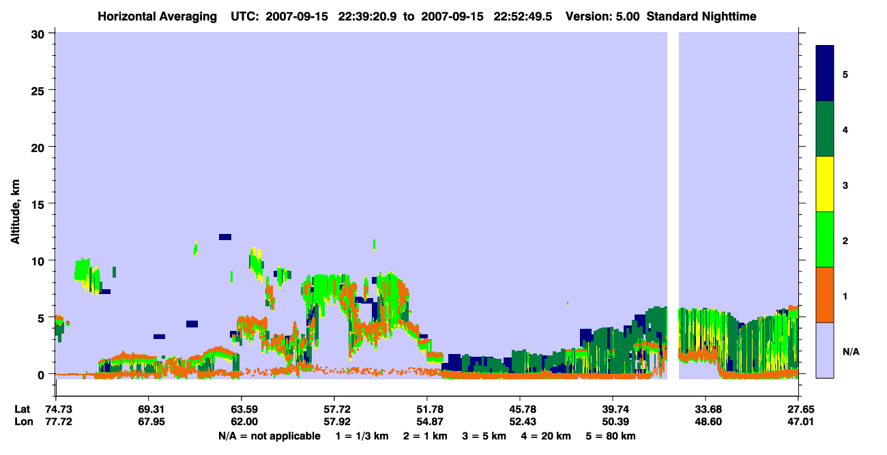Click the '5 = 80 km' legend note
The height and width of the screenshot is (455, 887).
click(611, 435)
